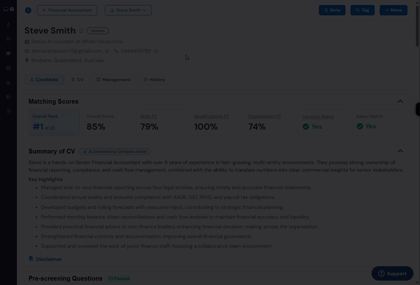
Task: Open the people group sidebar icon
Action: click(8, 39)
